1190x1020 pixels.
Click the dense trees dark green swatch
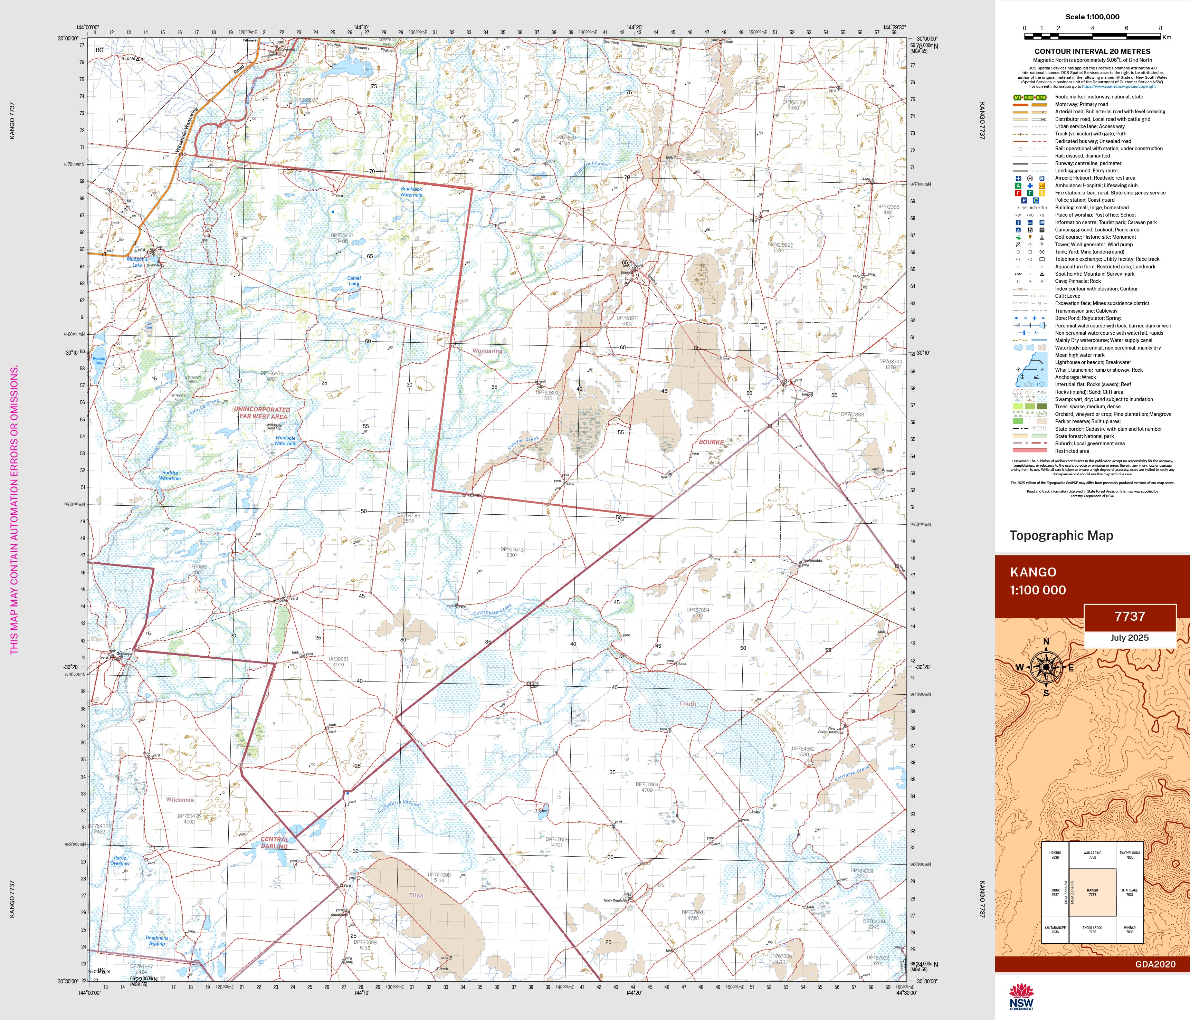pyautogui.click(x=1042, y=407)
